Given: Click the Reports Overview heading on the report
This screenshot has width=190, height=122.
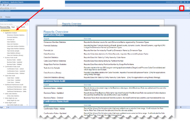Looking at the screenshot, I should pos(56,32).
